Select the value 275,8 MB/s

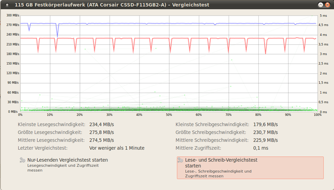tap(102, 132)
